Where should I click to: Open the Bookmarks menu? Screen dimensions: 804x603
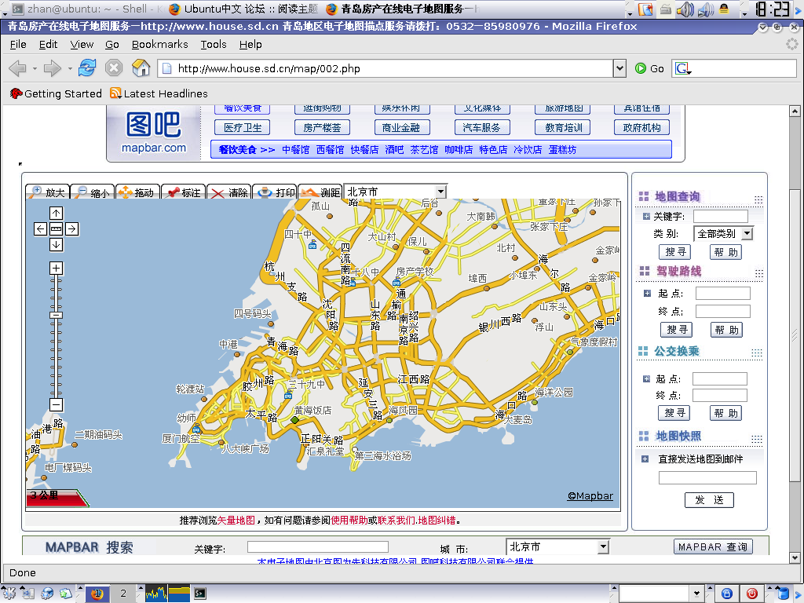[x=159, y=45]
